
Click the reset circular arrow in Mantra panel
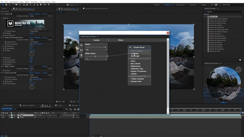pos(81,50)
